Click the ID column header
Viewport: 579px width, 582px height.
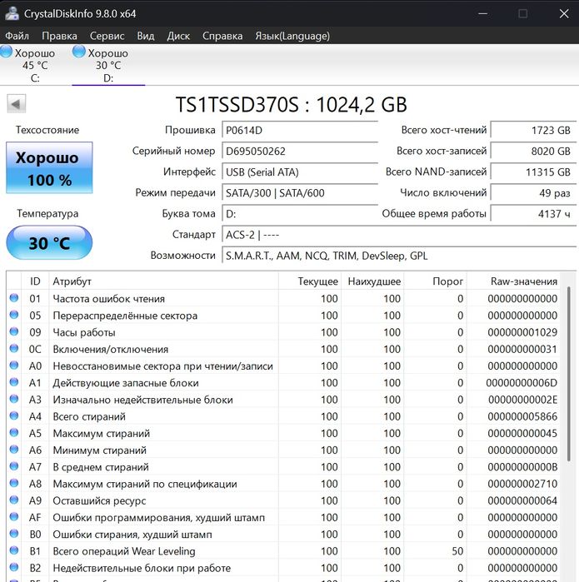coord(35,281)
